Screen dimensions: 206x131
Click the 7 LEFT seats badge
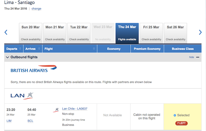coord(182,123)
